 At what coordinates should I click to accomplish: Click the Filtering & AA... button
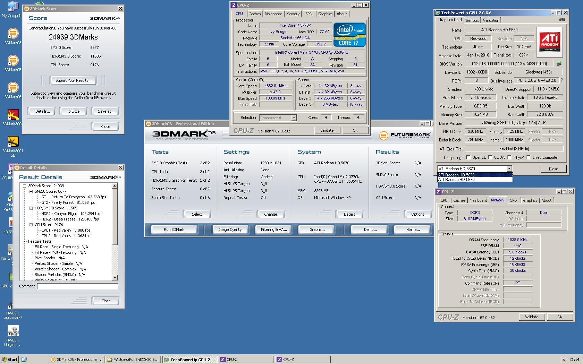273,229
